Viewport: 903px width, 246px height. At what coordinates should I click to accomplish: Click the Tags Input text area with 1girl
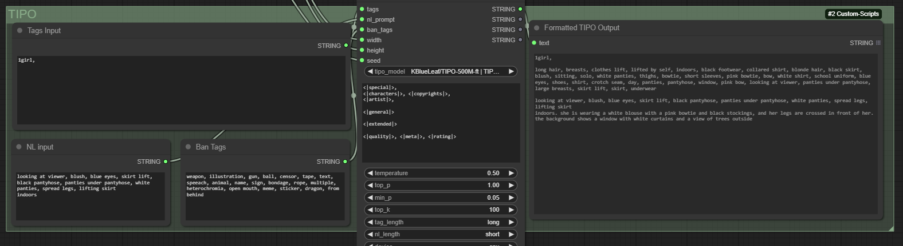[181, 90]
